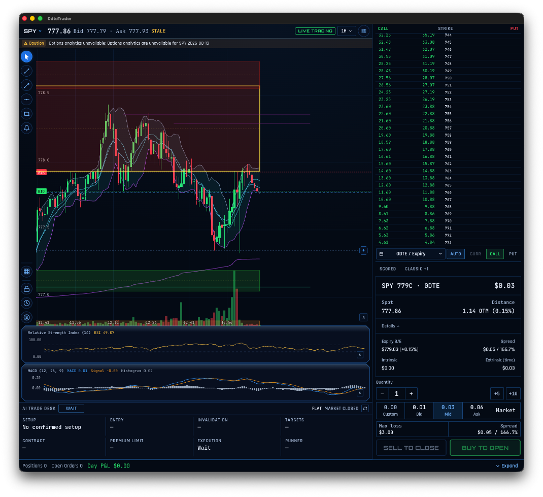Click the tall green volume bar
This screenshot has width=543, height=497.
[234, 298]
